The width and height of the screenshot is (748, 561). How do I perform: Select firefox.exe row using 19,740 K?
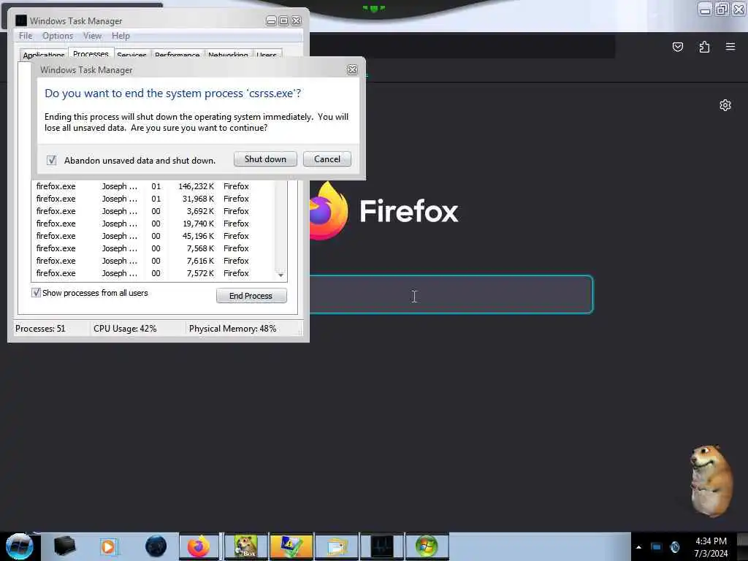[x=153, y=224]
